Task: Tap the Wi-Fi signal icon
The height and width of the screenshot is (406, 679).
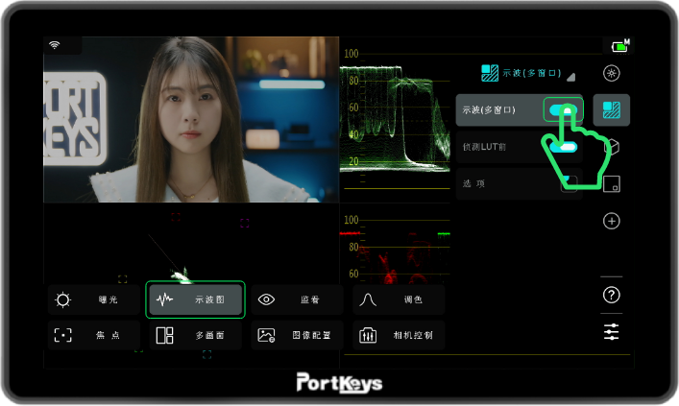Action: 54,45
